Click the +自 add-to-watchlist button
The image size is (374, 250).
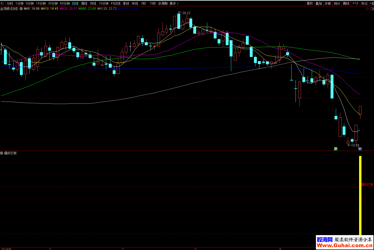click(372, 3)
